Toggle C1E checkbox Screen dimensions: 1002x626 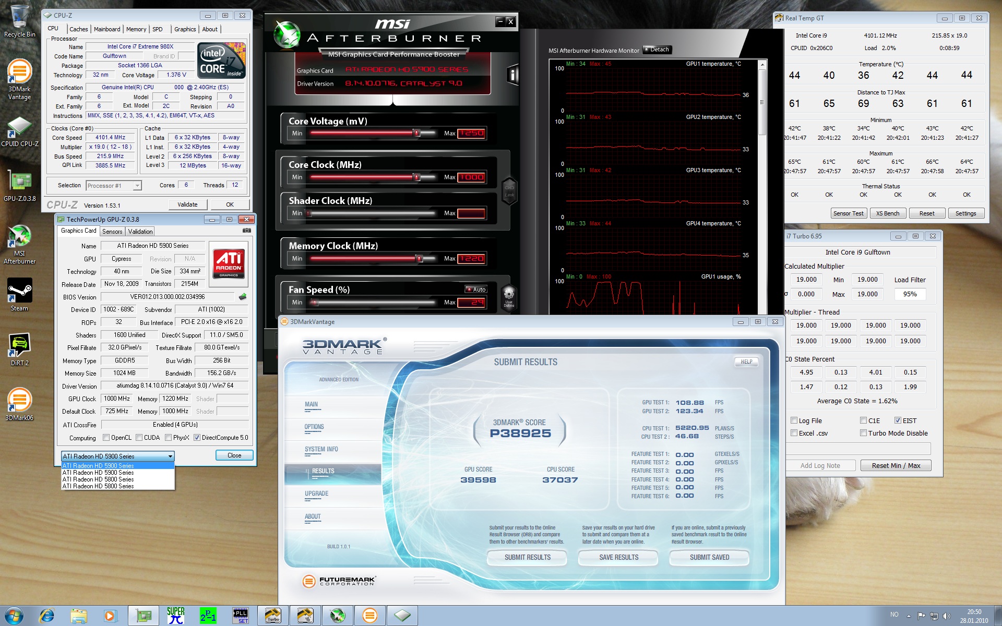[863, 420]
